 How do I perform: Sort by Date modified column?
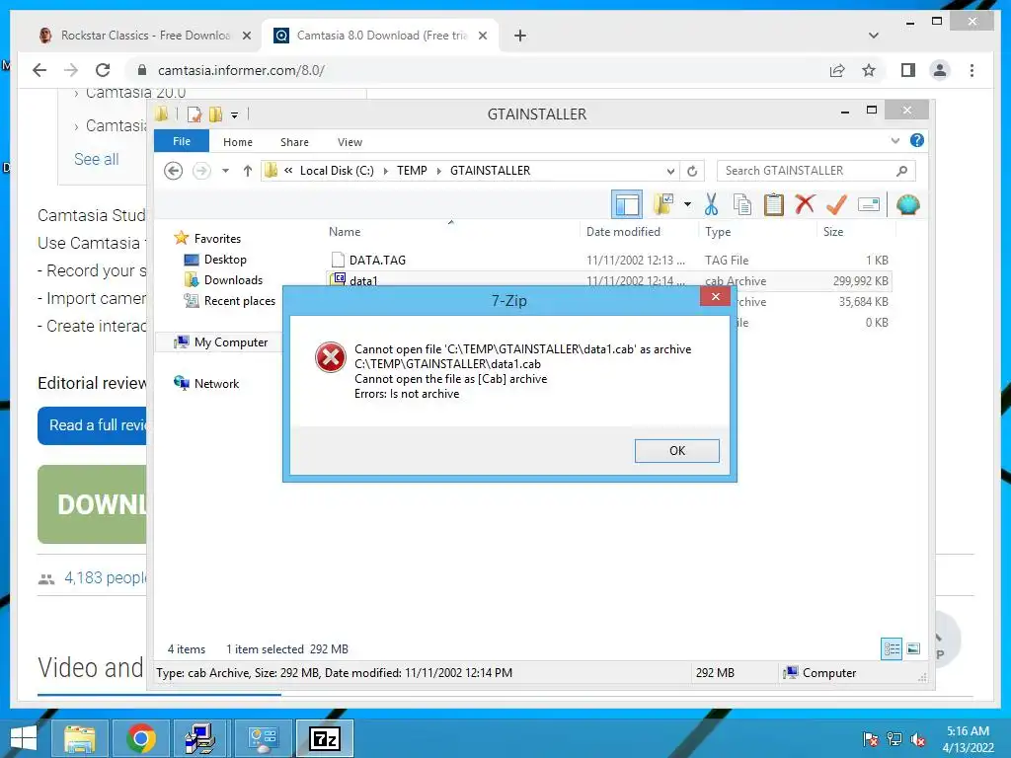623,231
